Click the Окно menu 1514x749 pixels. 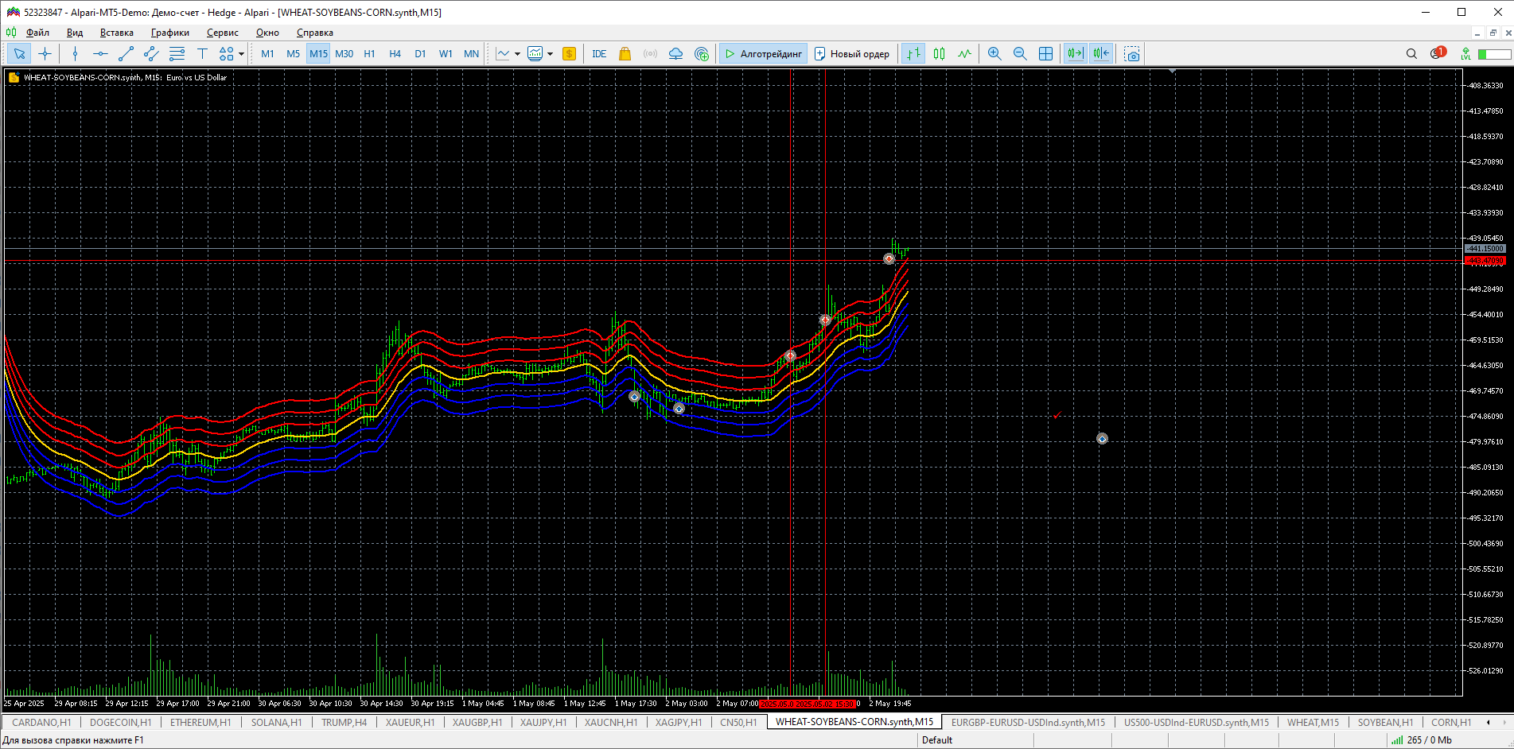pyautogui.click(x=267, y=33)
